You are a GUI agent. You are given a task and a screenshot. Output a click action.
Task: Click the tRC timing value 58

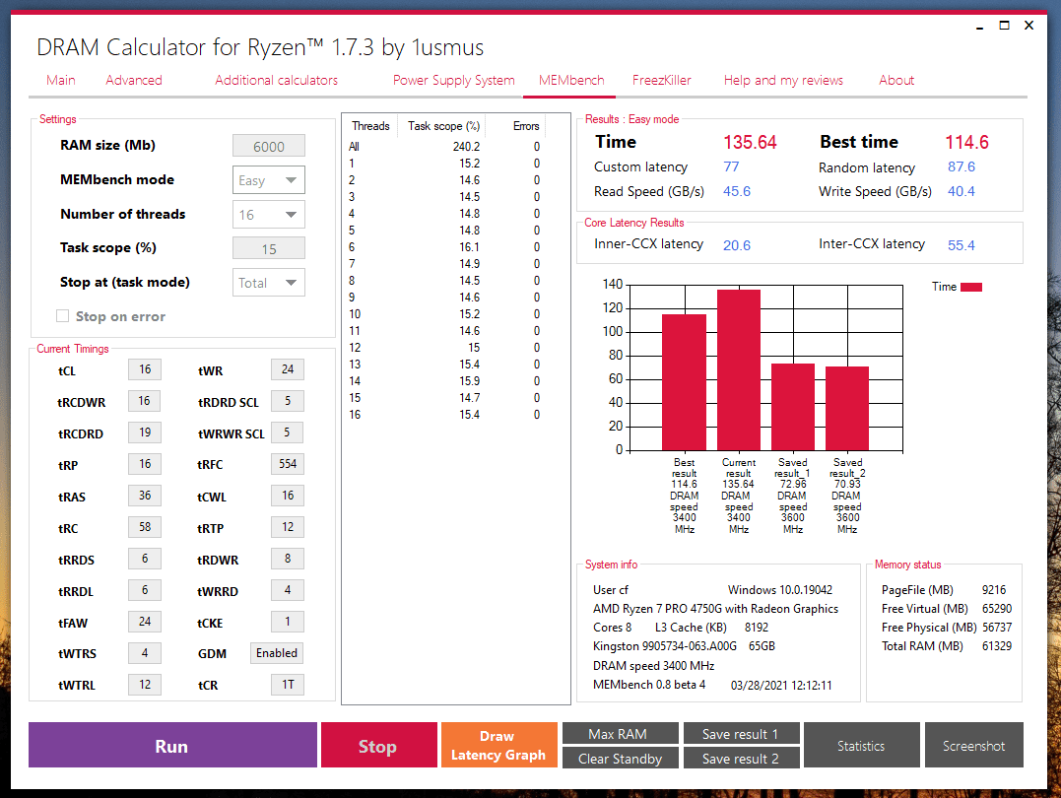(x=145, y=527)
